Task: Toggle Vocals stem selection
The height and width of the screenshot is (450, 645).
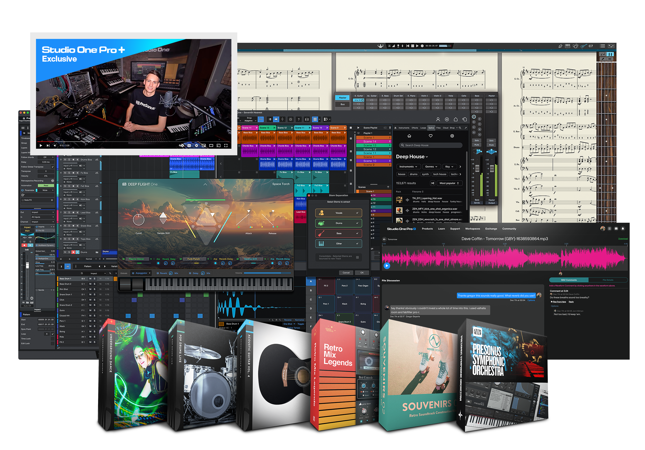Action: click(338, 213)
